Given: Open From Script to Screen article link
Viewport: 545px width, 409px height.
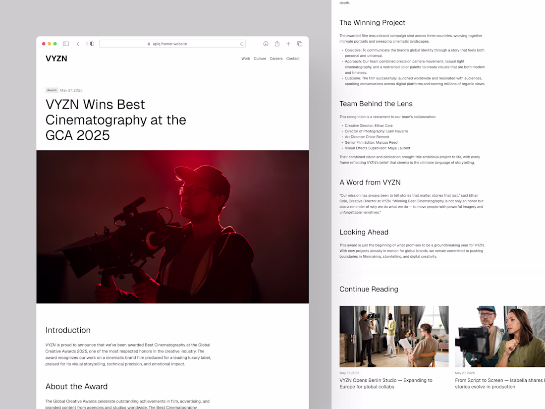Looking at the screenshot, I should (x=500, y=383).
